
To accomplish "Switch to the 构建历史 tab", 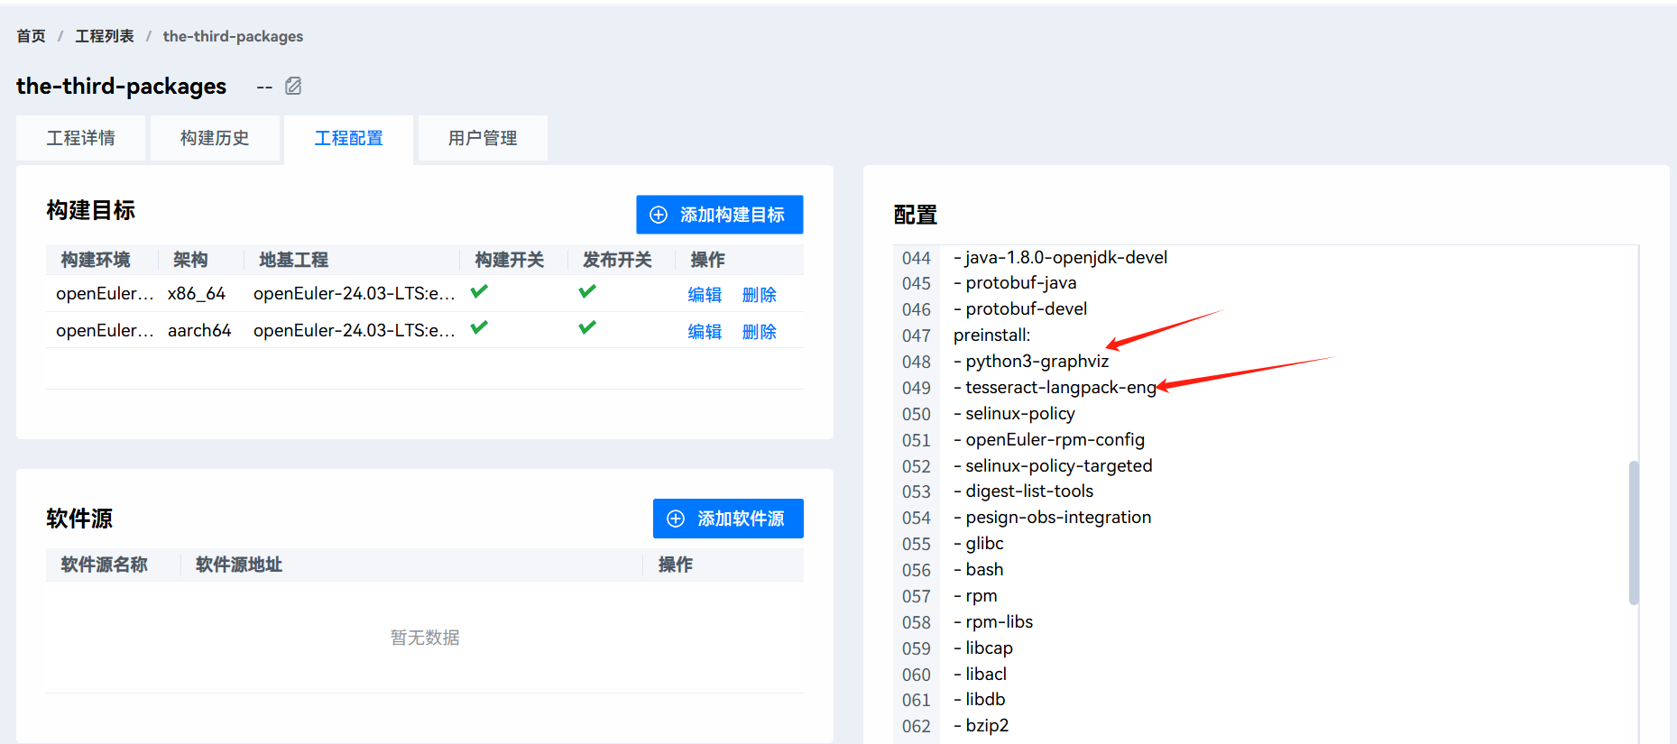I will 215,138.
